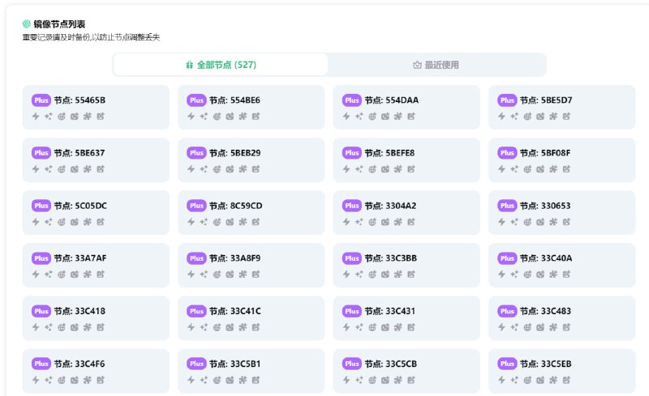Click the puzzle piece icon on node 33A8F9

[243, 275]
